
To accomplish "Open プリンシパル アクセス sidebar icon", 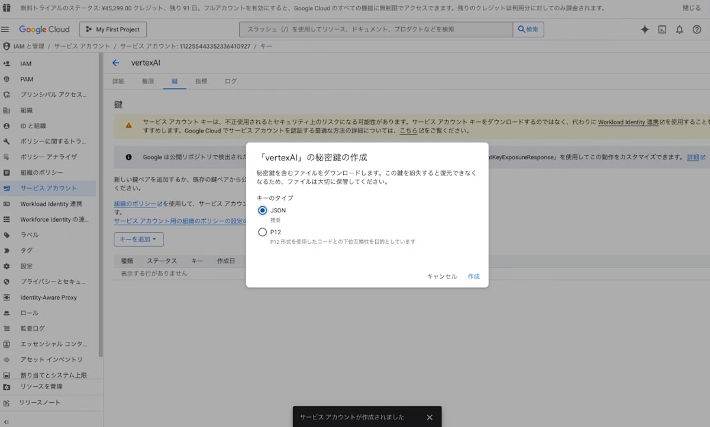I will [x=7, y=95].
